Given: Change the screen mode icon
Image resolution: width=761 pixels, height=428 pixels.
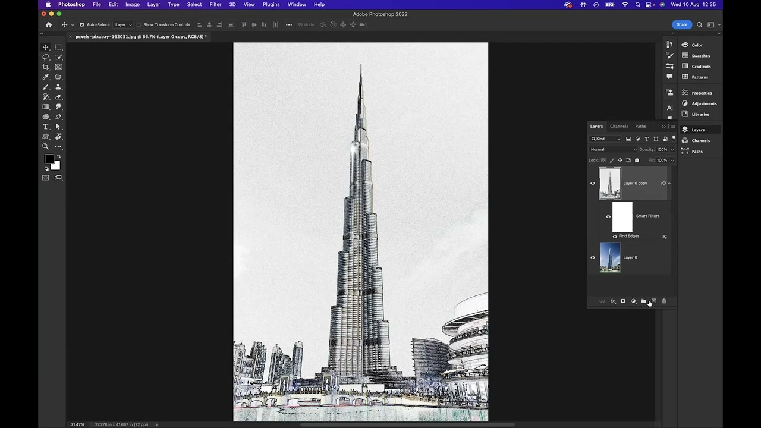Looking at the screenshot, I should tap(58, 178).
